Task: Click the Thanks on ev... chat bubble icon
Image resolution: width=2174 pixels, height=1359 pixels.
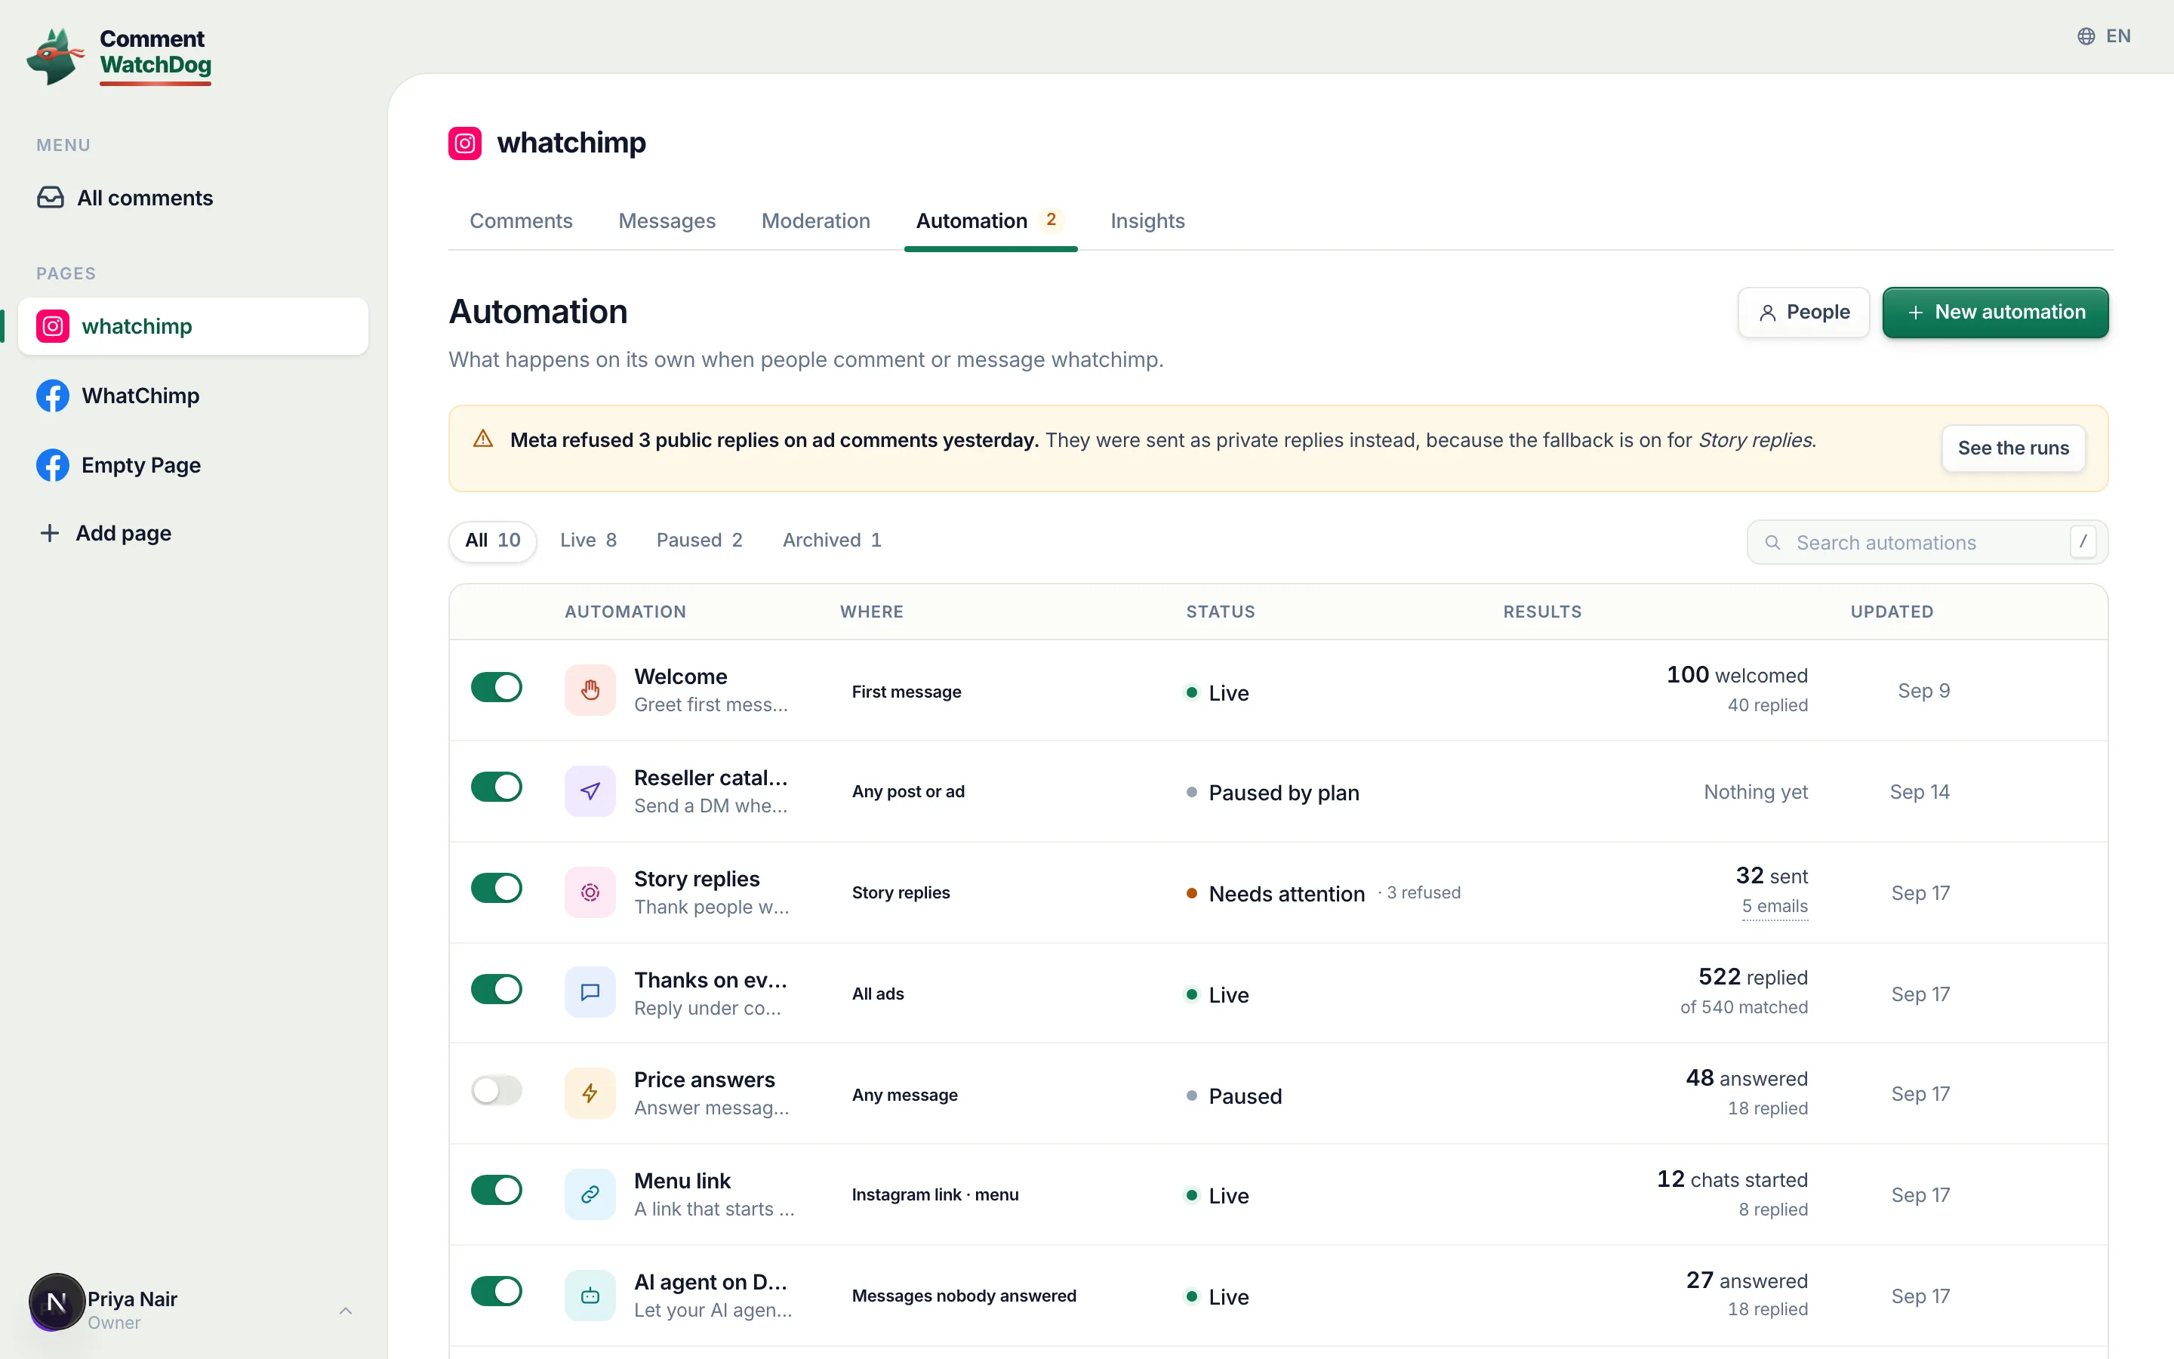Action: 590,992
